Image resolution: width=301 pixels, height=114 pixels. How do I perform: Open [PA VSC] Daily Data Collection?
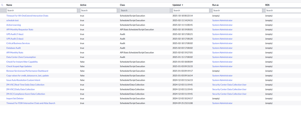click(x=21, y=89)
